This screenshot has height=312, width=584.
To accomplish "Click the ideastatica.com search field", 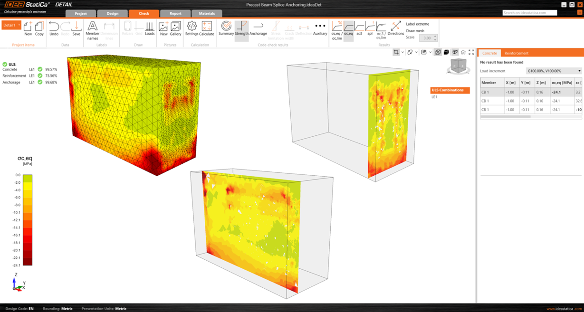I will [x=529, y=13].
